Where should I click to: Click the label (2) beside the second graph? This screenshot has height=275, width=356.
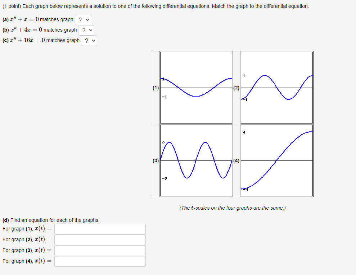point(236,88)
